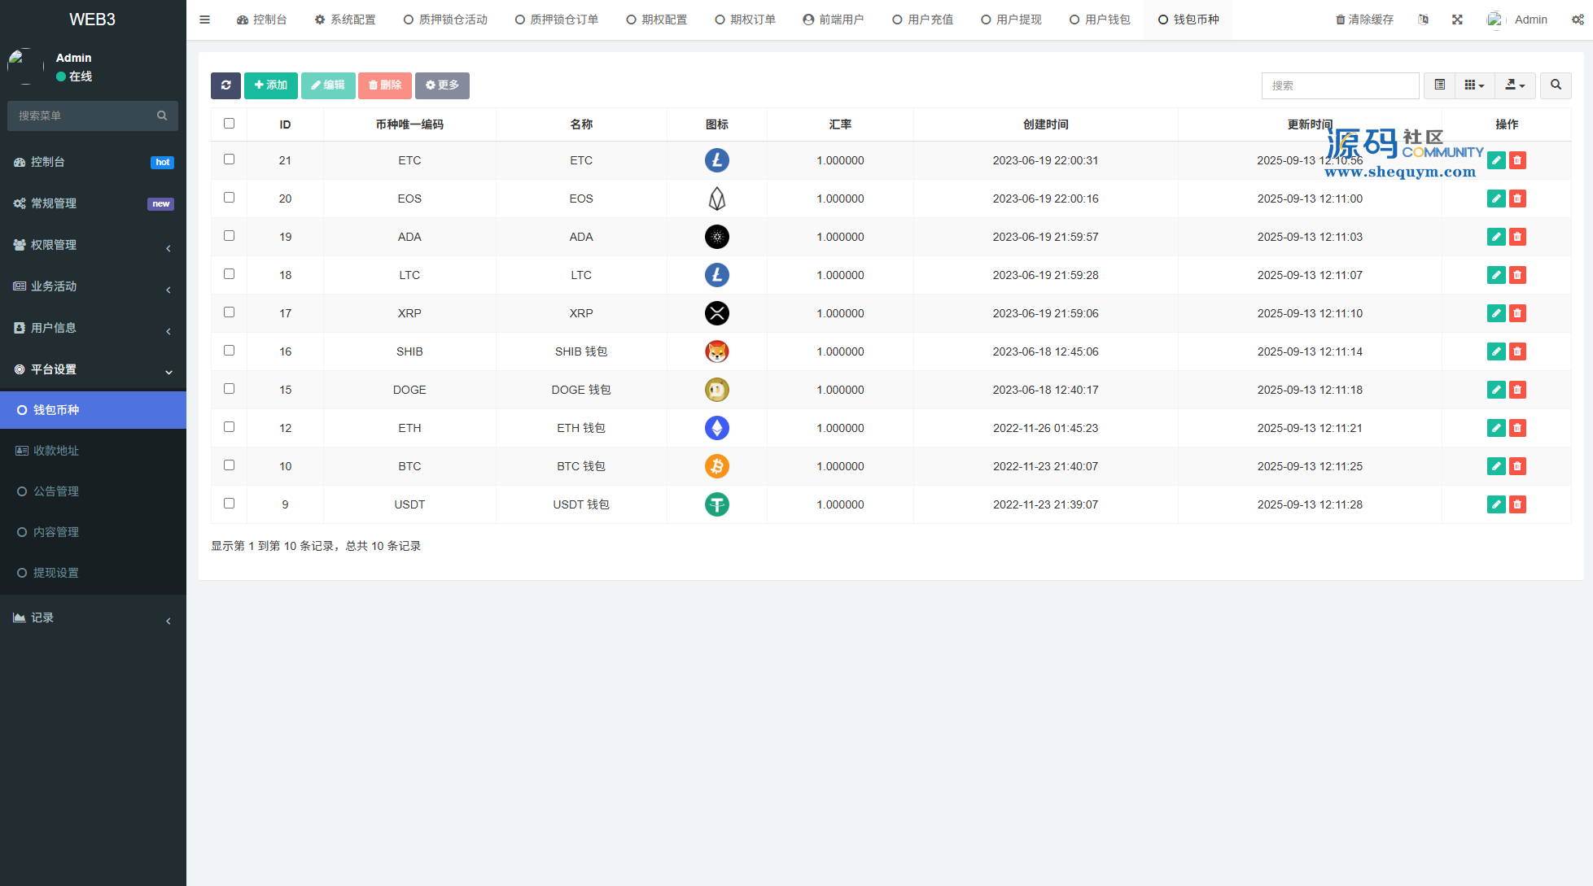Focus the table search input field
The image size is (1593, 886).
(x=1340, y=85)
